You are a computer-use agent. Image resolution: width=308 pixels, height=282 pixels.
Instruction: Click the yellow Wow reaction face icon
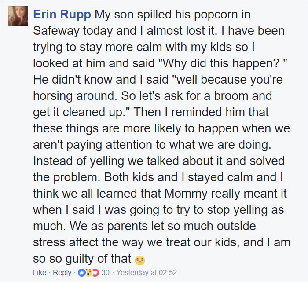click(x=88, y=273)
